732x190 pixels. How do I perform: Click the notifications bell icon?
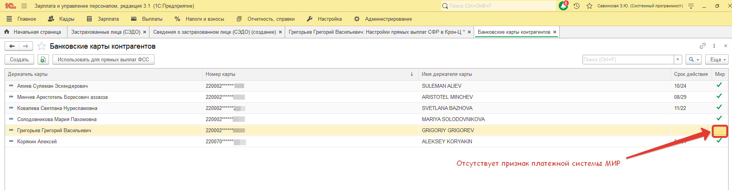click(x=563, y=6)
